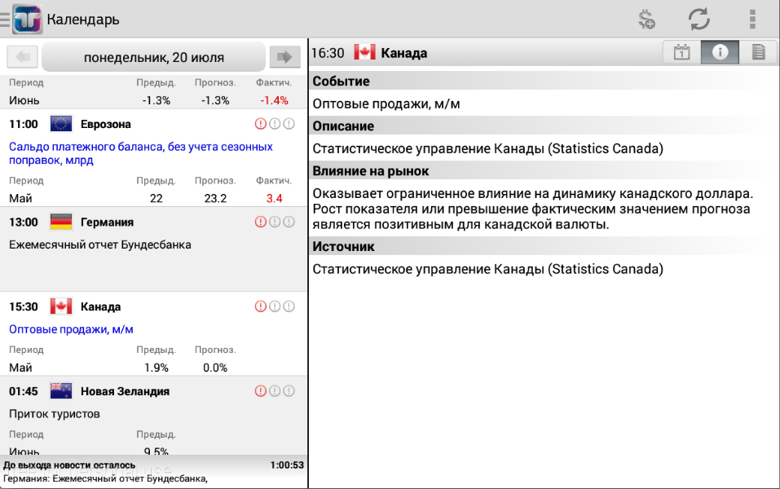Screen dimensions: 780x489
Task: Refresh the calendar data
Action: [x=699, y=20]
